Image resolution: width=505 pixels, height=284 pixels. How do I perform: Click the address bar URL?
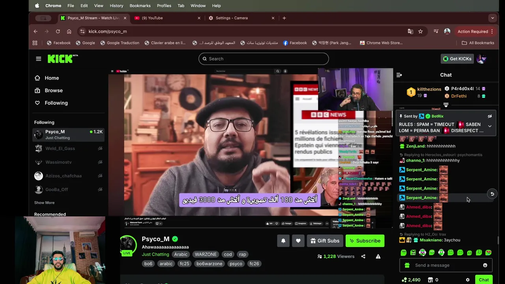tap(108, 32)
